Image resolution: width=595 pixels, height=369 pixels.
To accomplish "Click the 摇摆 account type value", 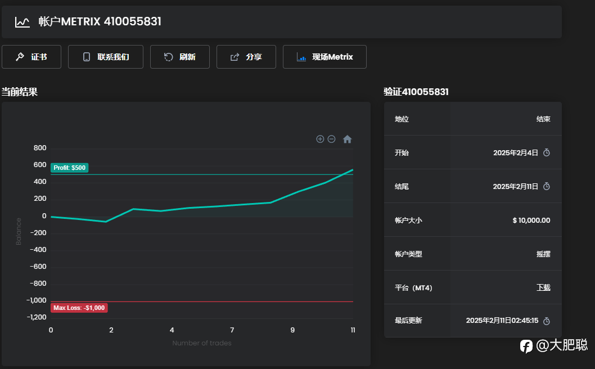I will tap(543, 254).
